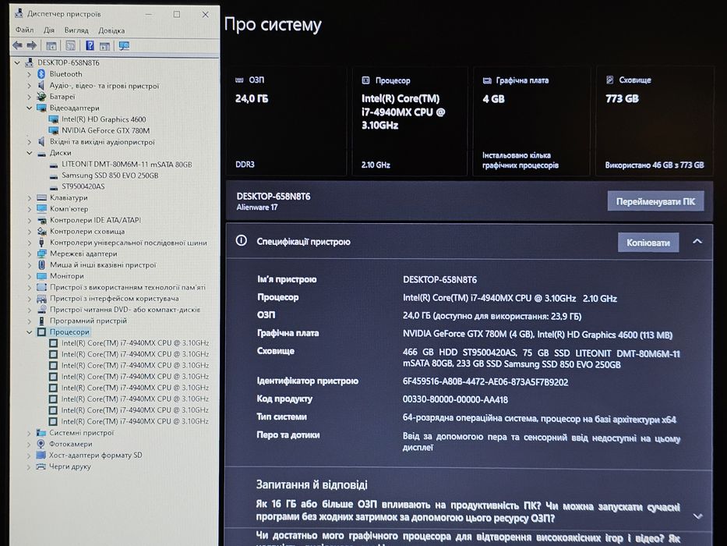Image resolution: width=727 pixels, height=546 pixels.
Task: Maximize the Диспетчер пристроїв window
Action: coord(177,14)
